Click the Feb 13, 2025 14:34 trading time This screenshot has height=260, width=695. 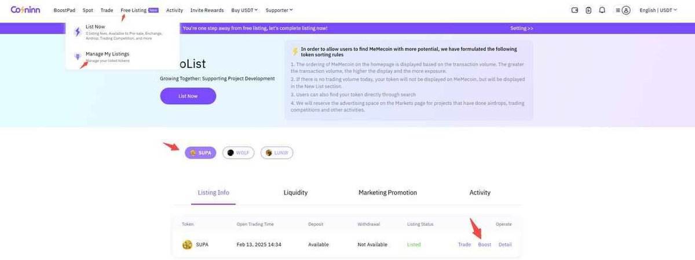[259, 244]
